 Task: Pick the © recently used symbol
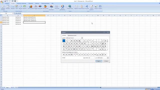coord(71,54)
